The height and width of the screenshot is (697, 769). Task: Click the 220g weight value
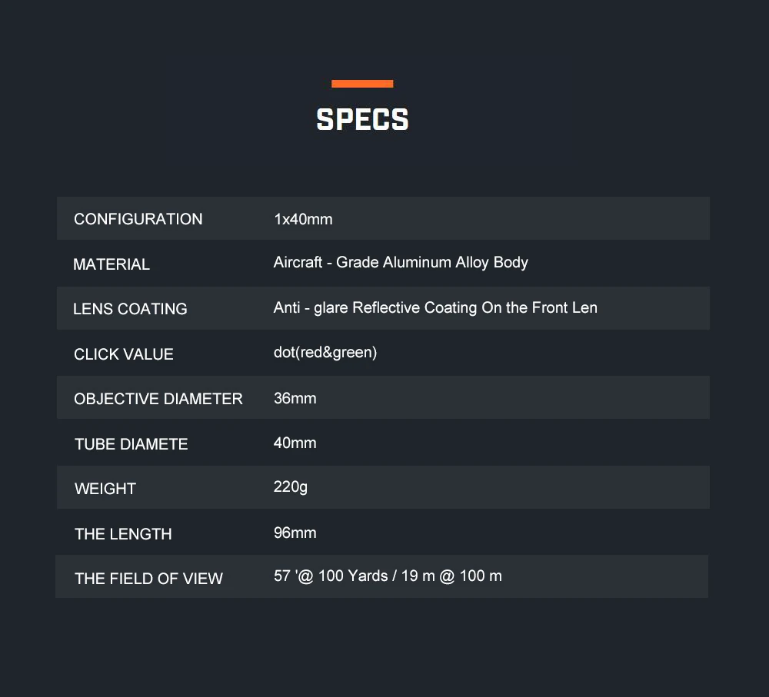coord(291,487)
